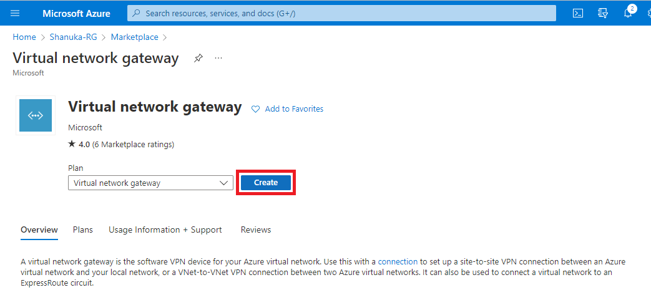Viewport: 651px width, 290px height.
Task: Open portal settings gear icon
Action: tap(649, 13)
